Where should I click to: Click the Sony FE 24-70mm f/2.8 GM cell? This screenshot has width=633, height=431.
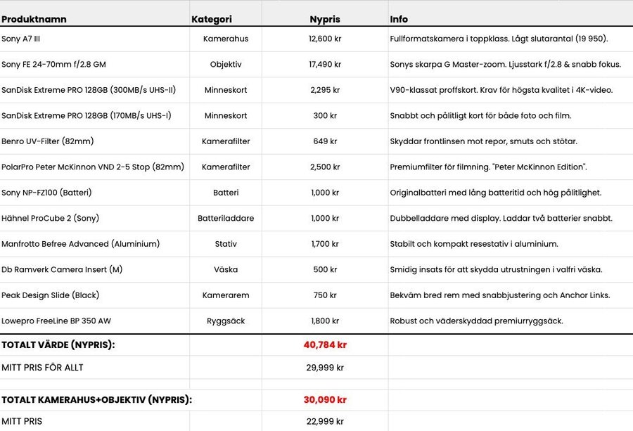[x=53, y=64]
